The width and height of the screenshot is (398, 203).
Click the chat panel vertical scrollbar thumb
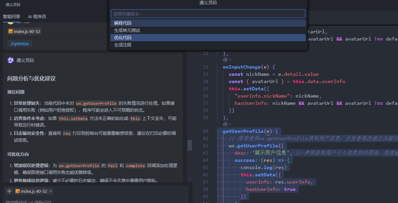pos(190,145)
